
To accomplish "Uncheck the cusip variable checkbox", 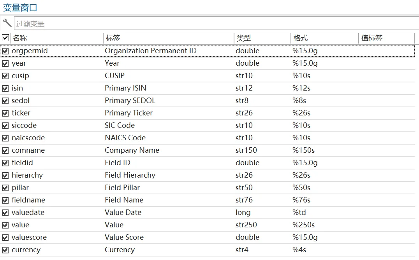I will 5,76.
